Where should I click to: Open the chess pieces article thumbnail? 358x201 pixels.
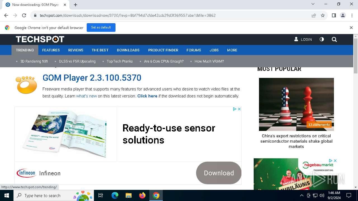pos(296,104)
